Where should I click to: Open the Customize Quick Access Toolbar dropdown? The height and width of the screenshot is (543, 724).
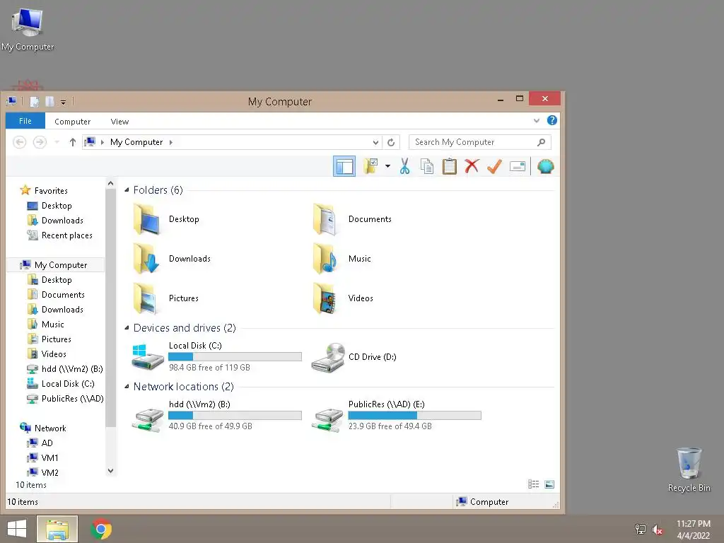pyautogui.click(x=63, y=102)
